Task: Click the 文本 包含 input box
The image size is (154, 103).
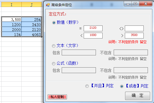Action: (79, 53)
